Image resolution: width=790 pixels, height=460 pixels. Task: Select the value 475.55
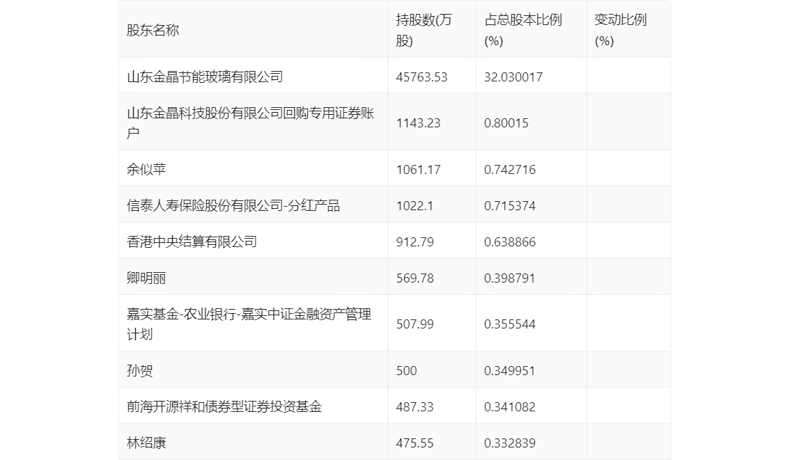[415, 443]
